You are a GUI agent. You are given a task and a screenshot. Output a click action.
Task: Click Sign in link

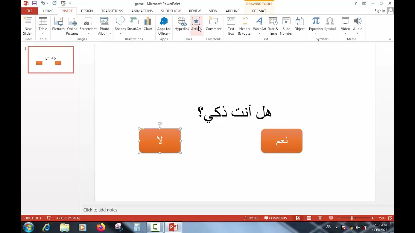[380, 11]
